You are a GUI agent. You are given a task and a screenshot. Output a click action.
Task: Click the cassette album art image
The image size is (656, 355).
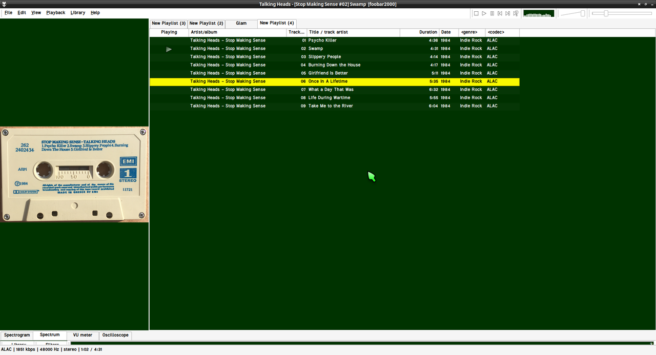click(x=74, y=174)
